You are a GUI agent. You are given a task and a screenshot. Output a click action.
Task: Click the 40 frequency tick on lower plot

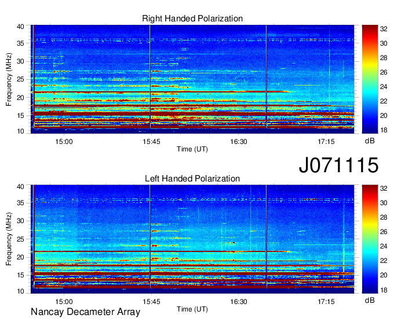point(20,187)
